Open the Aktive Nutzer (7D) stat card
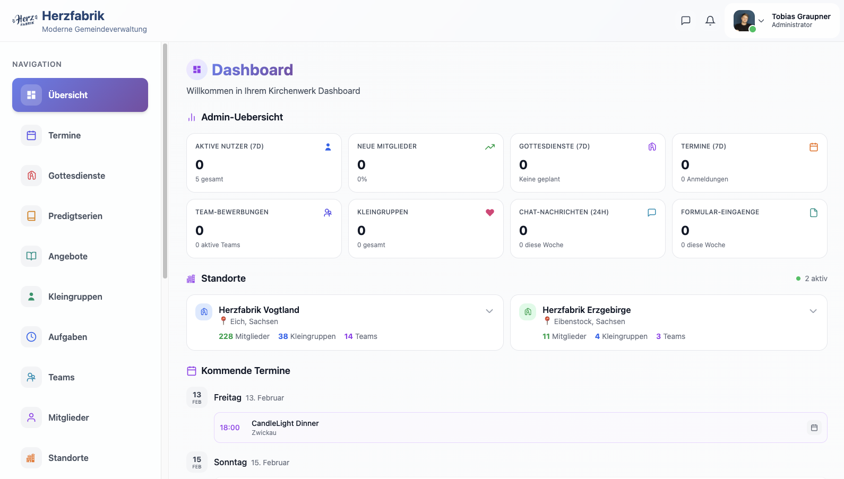Viewport: 844px width, 479px height. (x=264, y=163)
